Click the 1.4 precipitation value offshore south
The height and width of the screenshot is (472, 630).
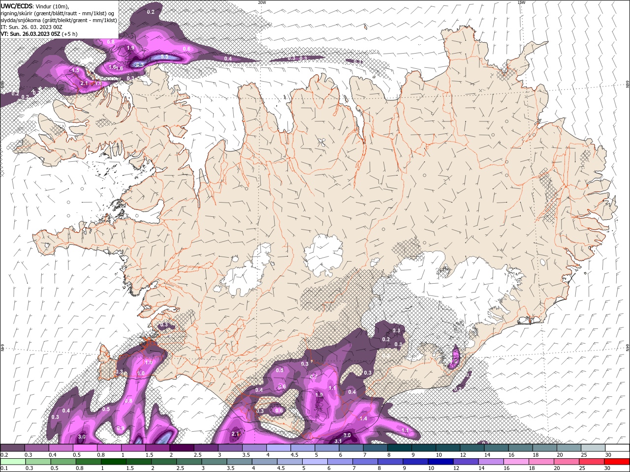363,418
